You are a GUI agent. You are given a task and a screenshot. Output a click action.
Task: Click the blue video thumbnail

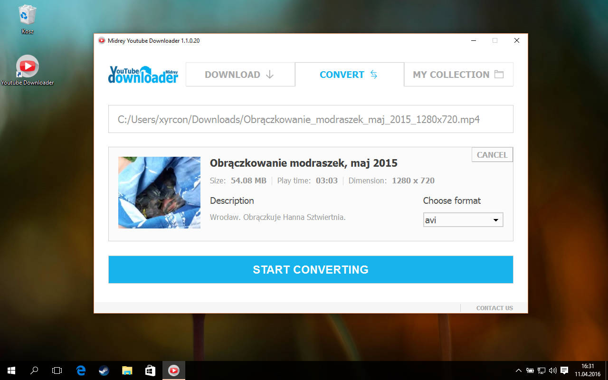[x=159, y=192]
